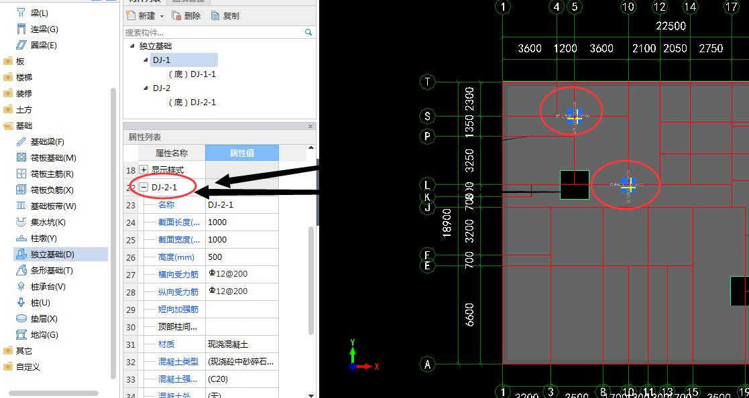Screen dimensions: 749x398
Task: Edit 高度(mm) value 500
Action: point(242,257)
